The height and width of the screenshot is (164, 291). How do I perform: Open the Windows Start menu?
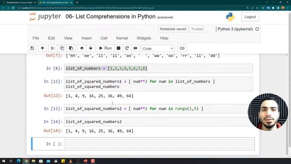coord(3,161)
